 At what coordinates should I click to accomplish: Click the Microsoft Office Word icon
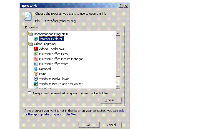(x=36, y=64)
